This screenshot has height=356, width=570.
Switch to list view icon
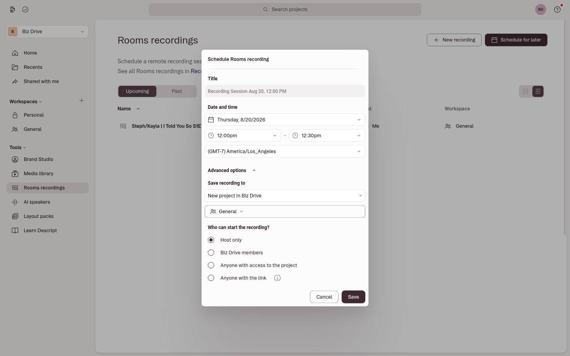(x=538, y=91)
